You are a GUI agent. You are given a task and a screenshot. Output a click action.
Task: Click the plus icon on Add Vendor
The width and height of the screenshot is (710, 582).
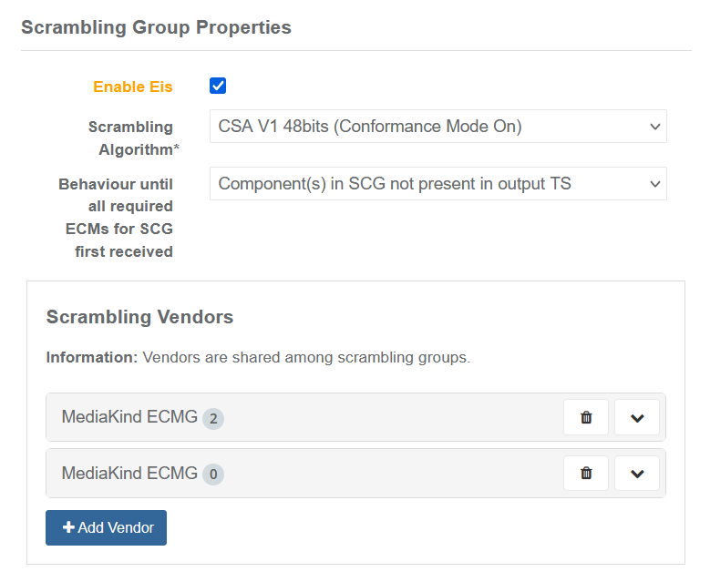(68, 528)
